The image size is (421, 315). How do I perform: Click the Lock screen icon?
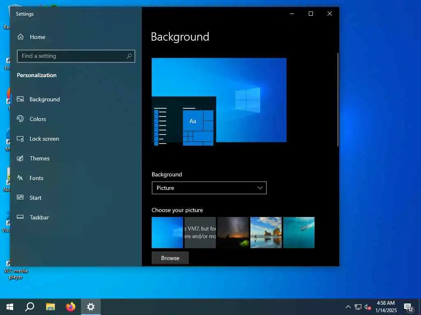click(x=20, y=139)
